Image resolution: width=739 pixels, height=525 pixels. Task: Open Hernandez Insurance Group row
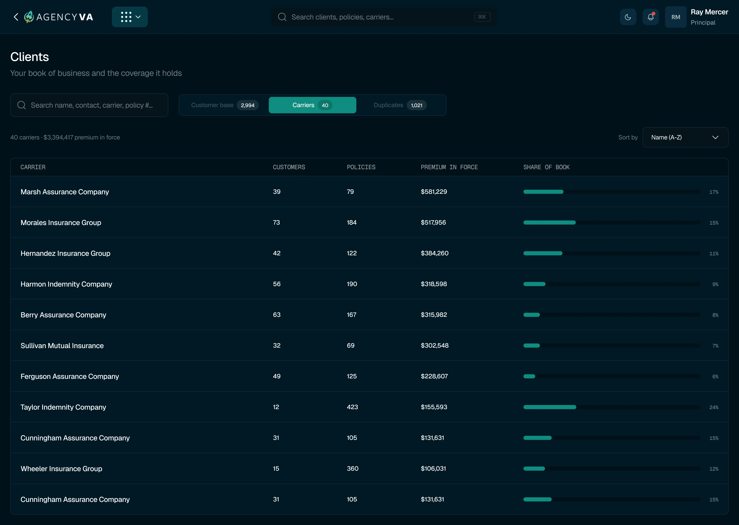369,253
